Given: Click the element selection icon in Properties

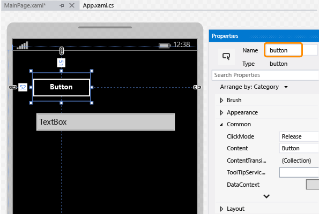Looking at the screenshot, I should pyautogui.click(x=226, y=57).
